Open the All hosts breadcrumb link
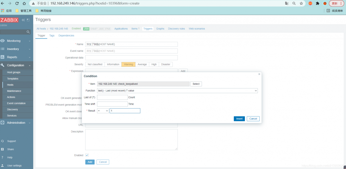 click(41, 29)
